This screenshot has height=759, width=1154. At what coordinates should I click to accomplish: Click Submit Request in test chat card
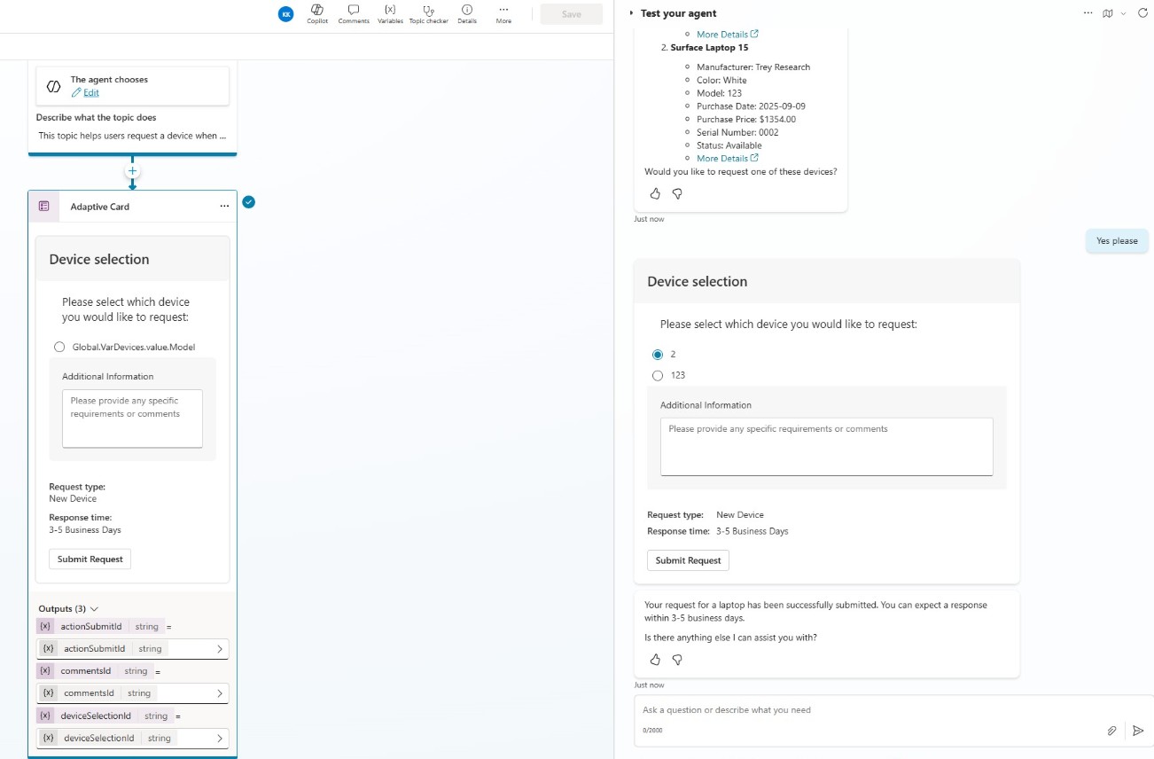pyautogui.click(x=688, y=560)
